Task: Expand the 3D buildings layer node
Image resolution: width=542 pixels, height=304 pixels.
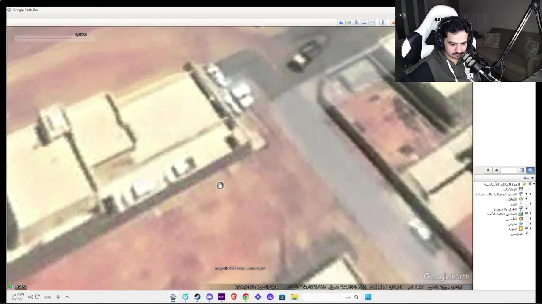Action: (x=531, y=214)
